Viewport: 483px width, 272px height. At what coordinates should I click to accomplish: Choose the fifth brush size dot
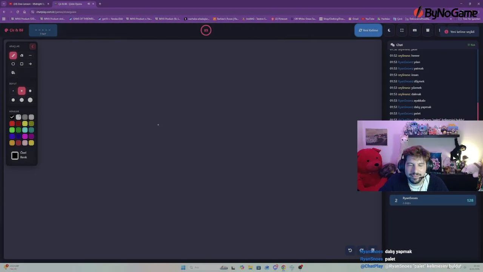click(x=22, y=100)
